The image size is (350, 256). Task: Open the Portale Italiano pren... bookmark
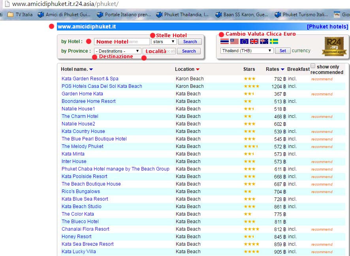click(124, 15)
